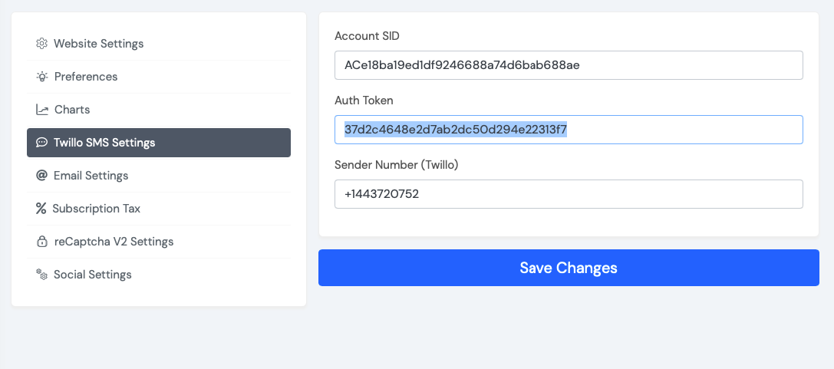Click the @ icon beside Email Settings
Viewport: 834px width, 369px height.
click(41, 176)
